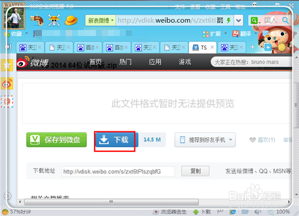The width and height of the screenshot is (299, 216).
Task: Like the file via the 喜欢(1) heart
Action: 262,140
